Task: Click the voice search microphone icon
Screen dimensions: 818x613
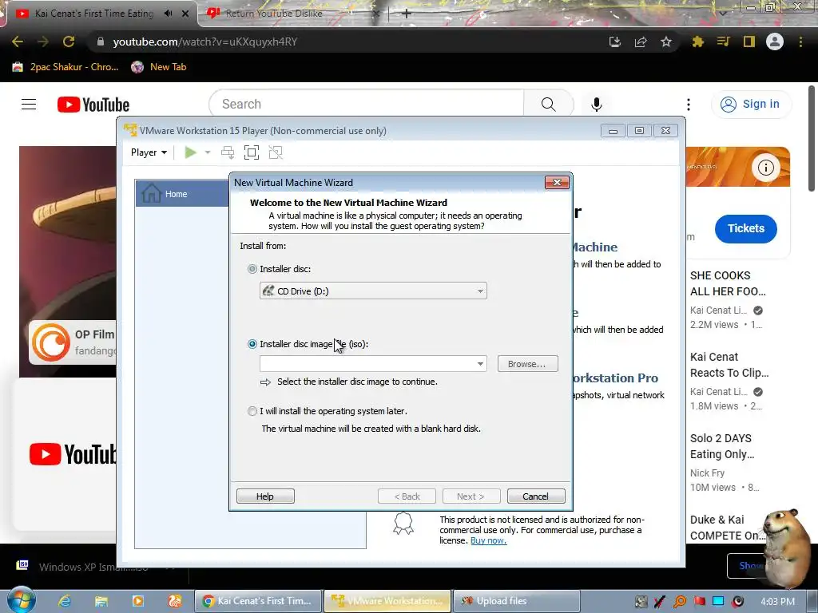Action: point(596,105)
